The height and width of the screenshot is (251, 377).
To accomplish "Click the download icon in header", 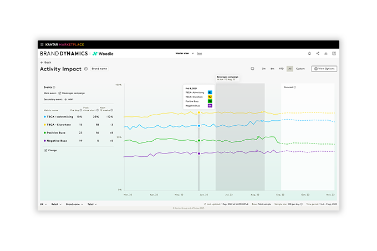I will (326, 54).
